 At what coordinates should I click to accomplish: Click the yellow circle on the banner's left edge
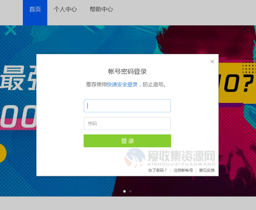point(3,153)
